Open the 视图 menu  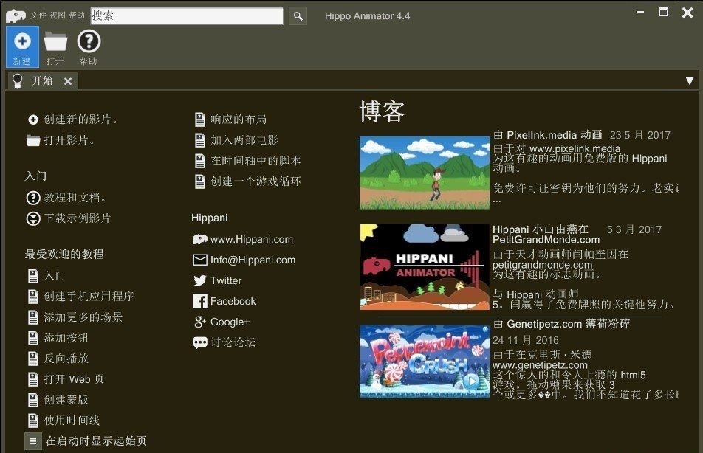click(x=58, y=15)
